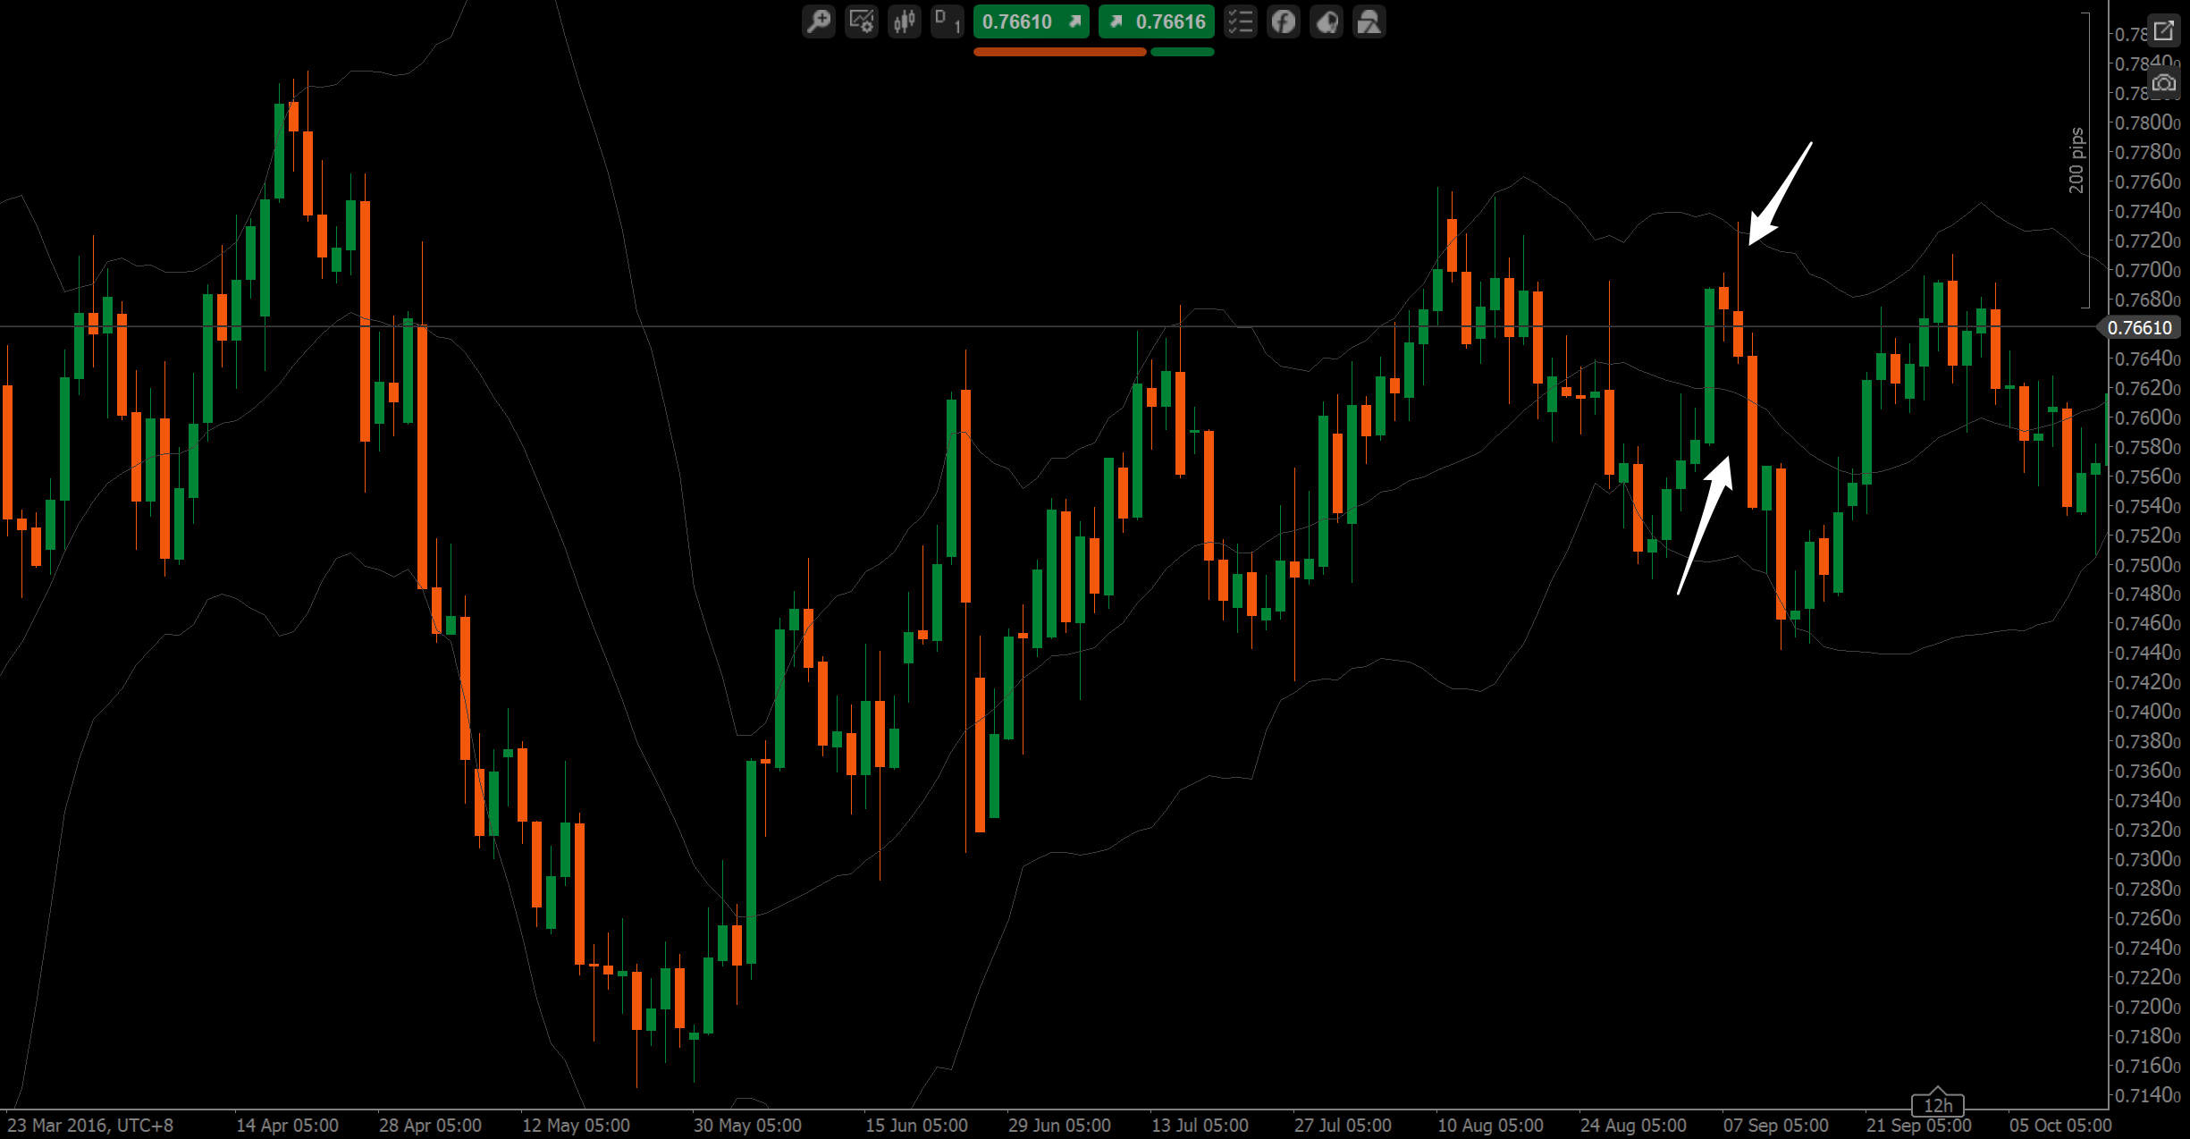
Task: Click the 10 Aug 05:00 date label
Action: (1490, 1126)
